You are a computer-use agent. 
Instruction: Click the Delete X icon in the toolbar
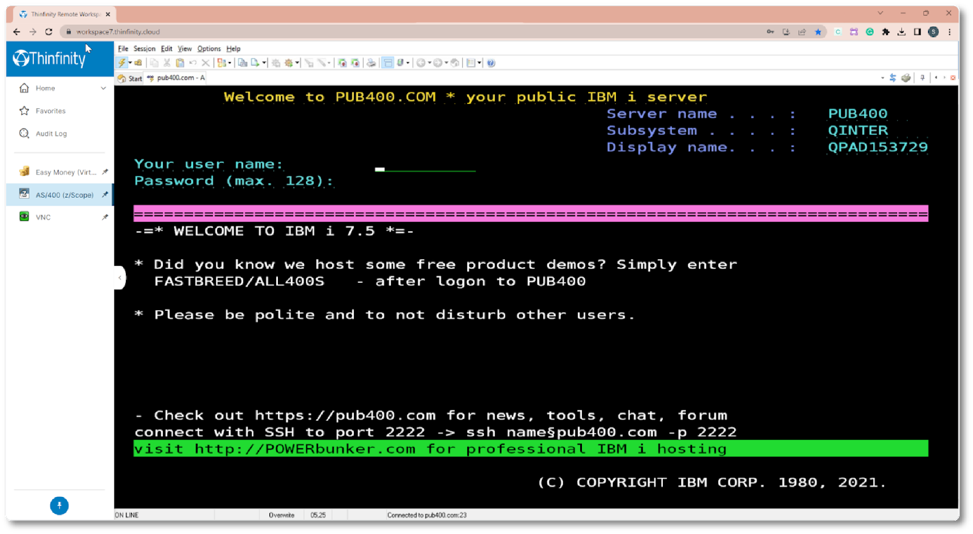(206, 63)
